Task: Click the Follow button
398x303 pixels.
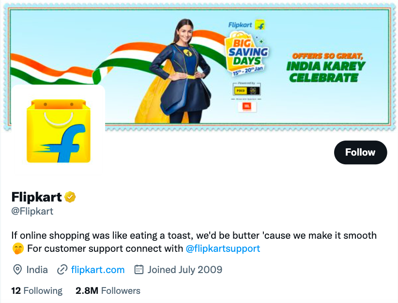Action: click(360, 152)
